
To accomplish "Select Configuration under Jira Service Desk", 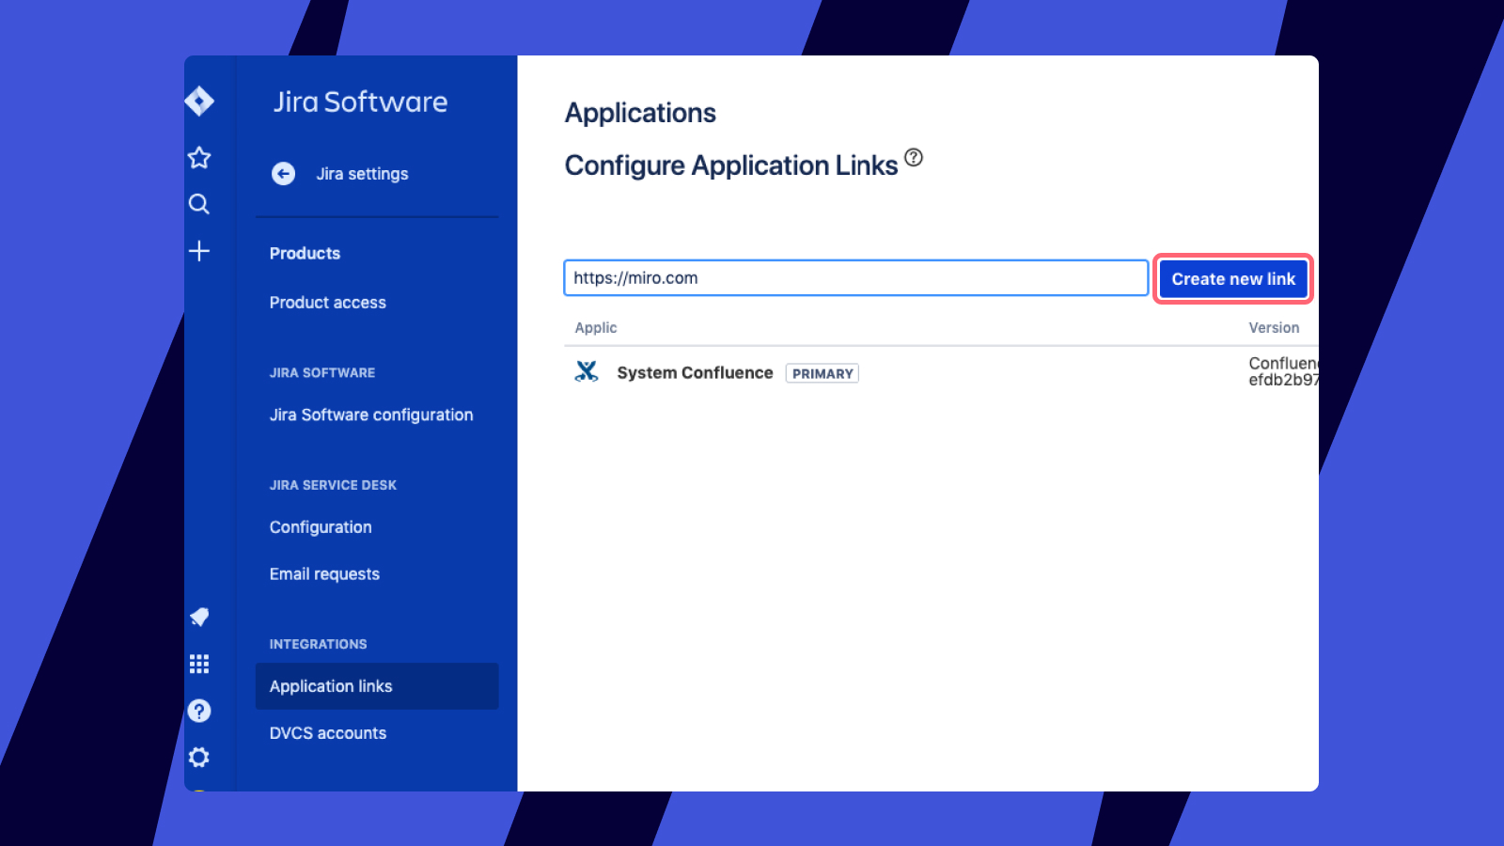I will (x=321, y=527).
